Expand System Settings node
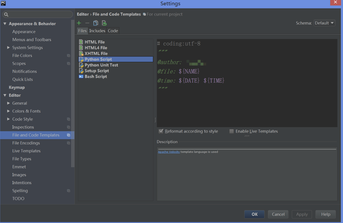Image resolution: width=343 pixels, height=223 pixels. click(8, 48)
